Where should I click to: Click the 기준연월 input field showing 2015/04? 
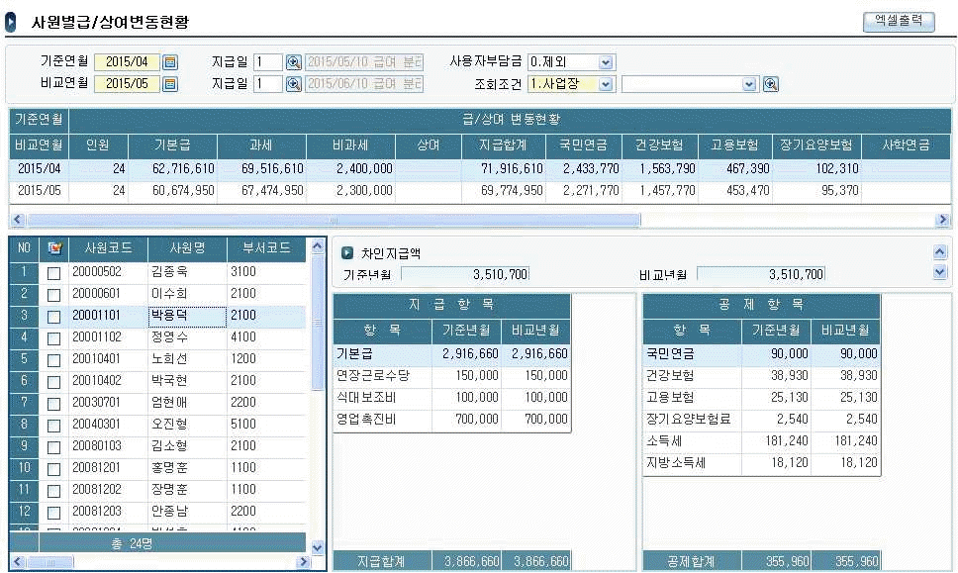[127, 62]
